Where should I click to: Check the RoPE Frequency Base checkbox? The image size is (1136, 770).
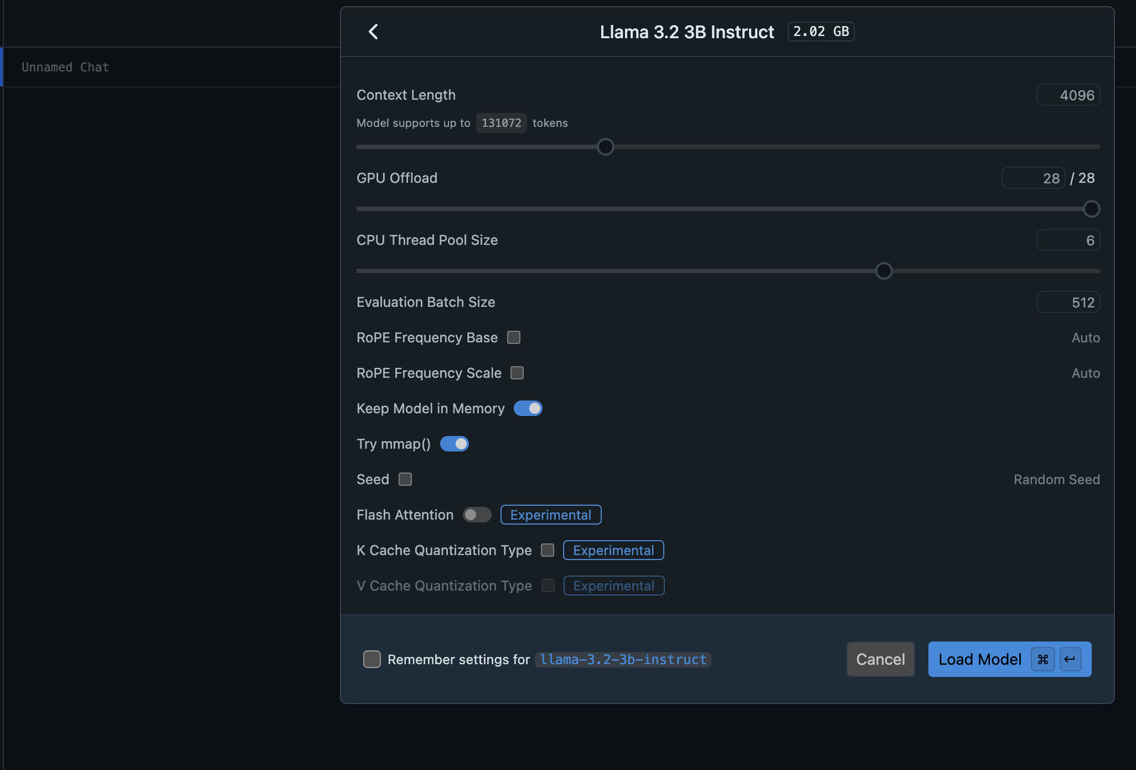point(514,337)
